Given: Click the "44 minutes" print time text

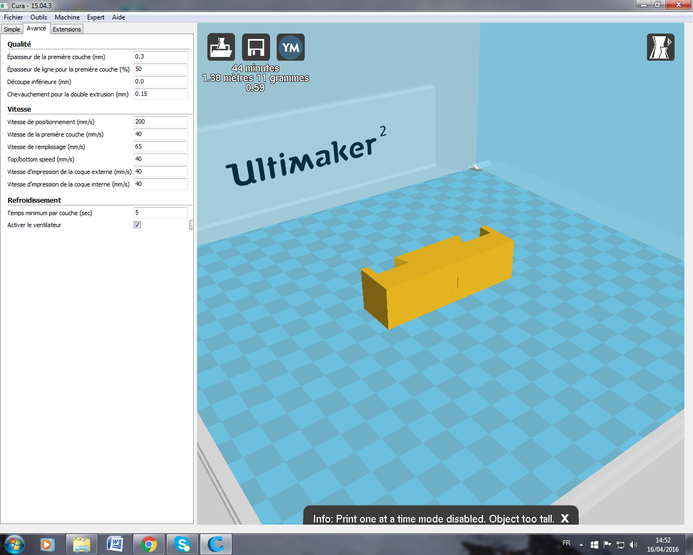Looking at the screenshot, I should 256,68.
